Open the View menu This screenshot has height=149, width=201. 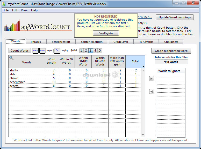pos(24,10)
